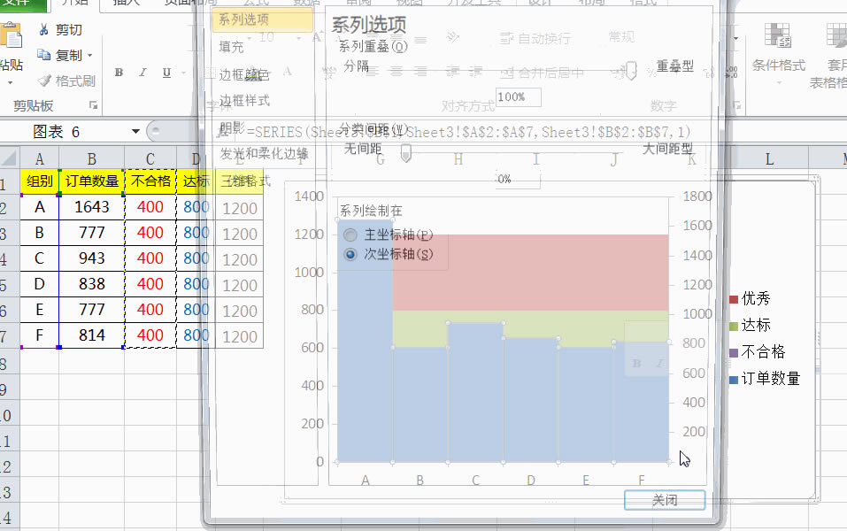Select the Format Painter (格式刷) brush
The width and height of the screenshot is (847, 531).
(44, 81)
